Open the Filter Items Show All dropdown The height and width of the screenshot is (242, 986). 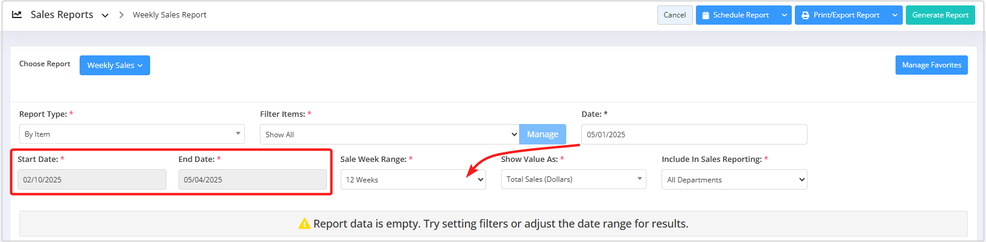tap(390, 134)
